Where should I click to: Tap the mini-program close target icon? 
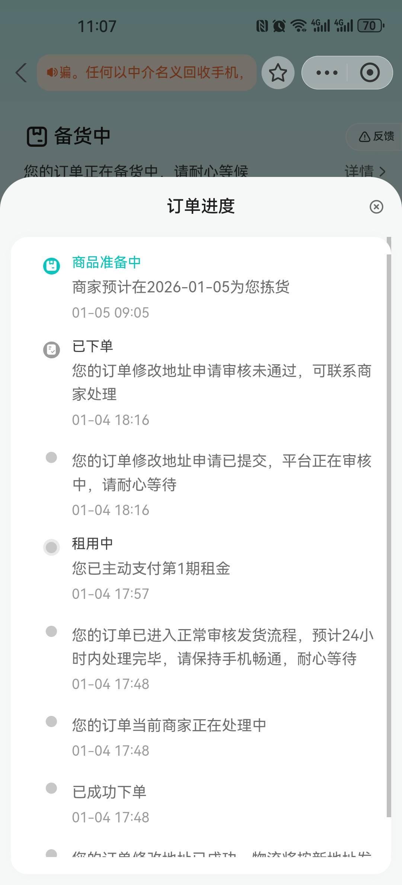370,73
